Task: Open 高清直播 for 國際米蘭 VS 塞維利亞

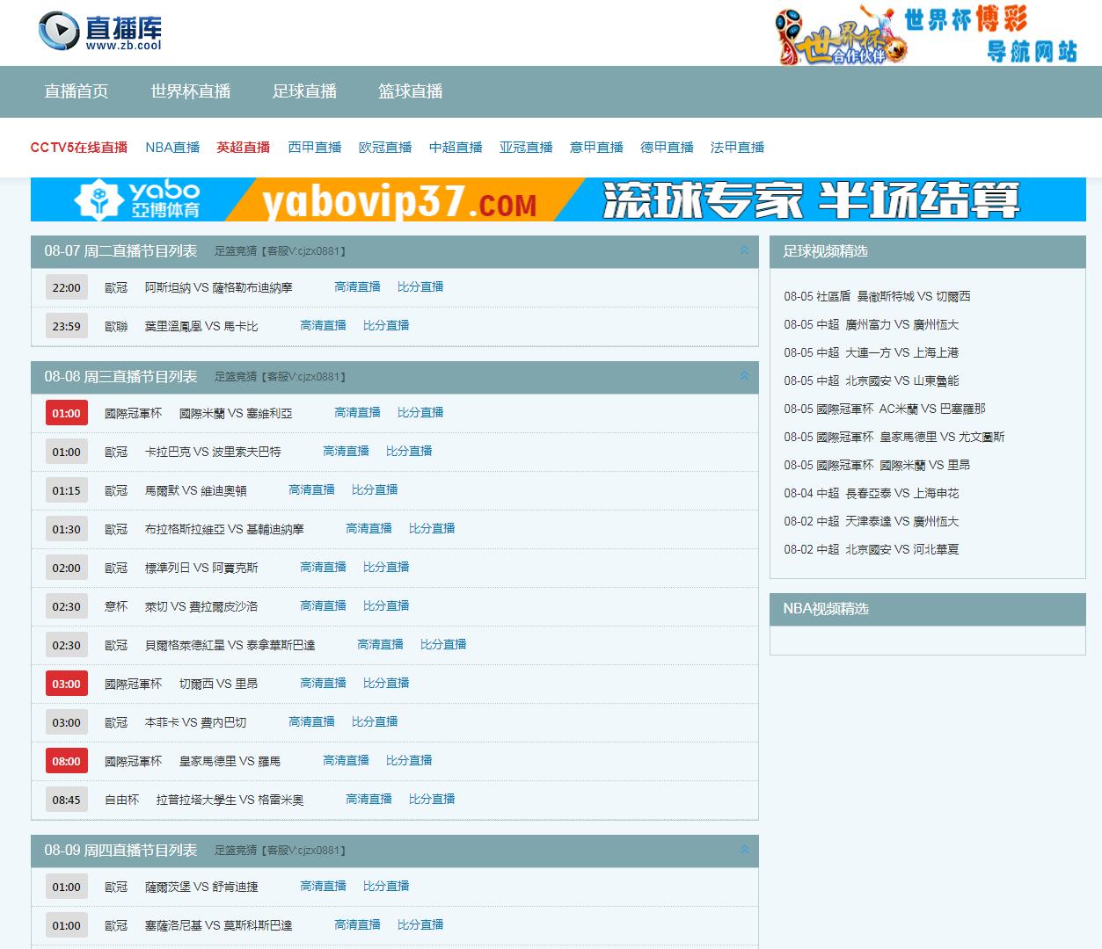Action: point(357,413)
